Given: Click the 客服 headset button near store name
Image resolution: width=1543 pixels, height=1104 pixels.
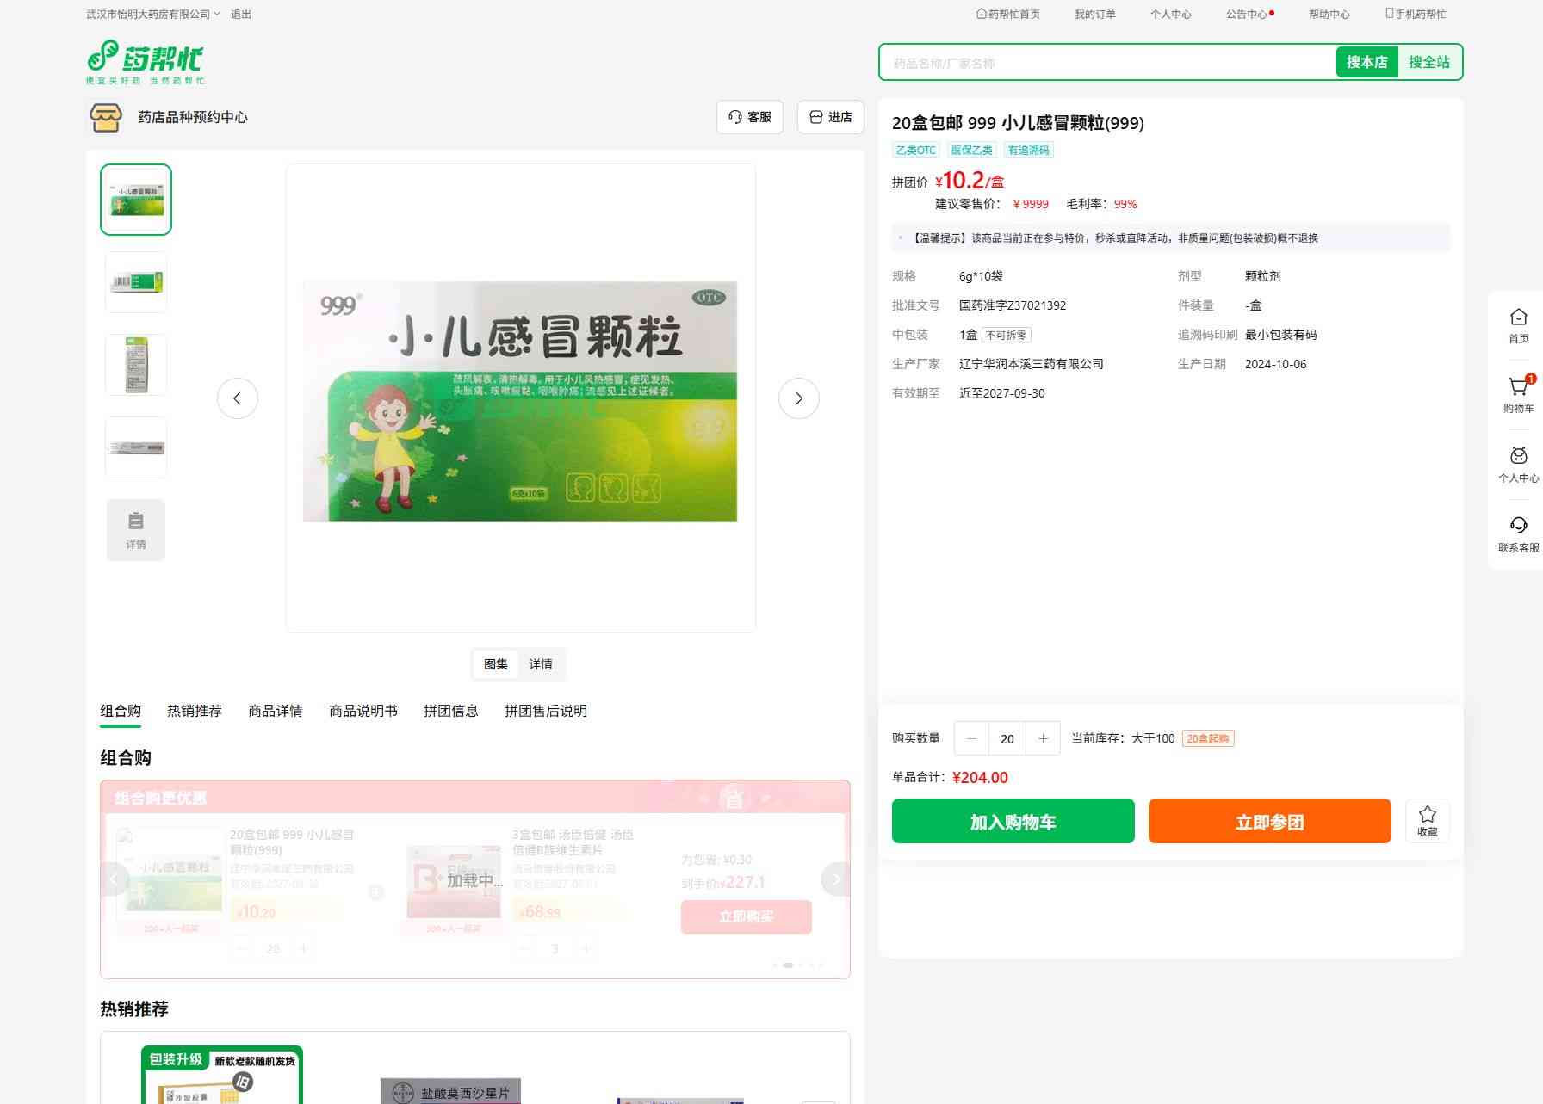Looking at the screenshot, I should click(749, 117).
